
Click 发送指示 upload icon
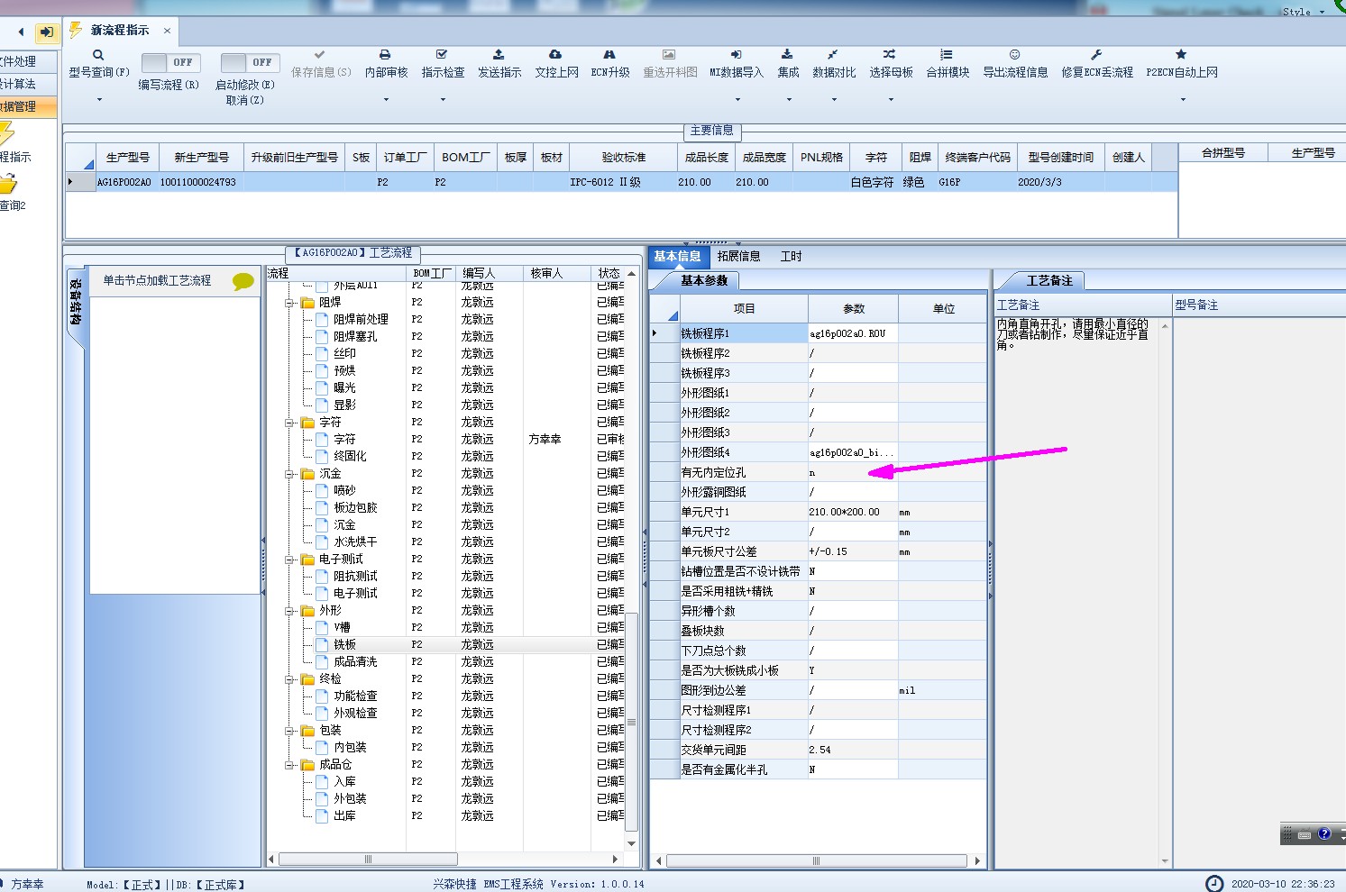499,55
